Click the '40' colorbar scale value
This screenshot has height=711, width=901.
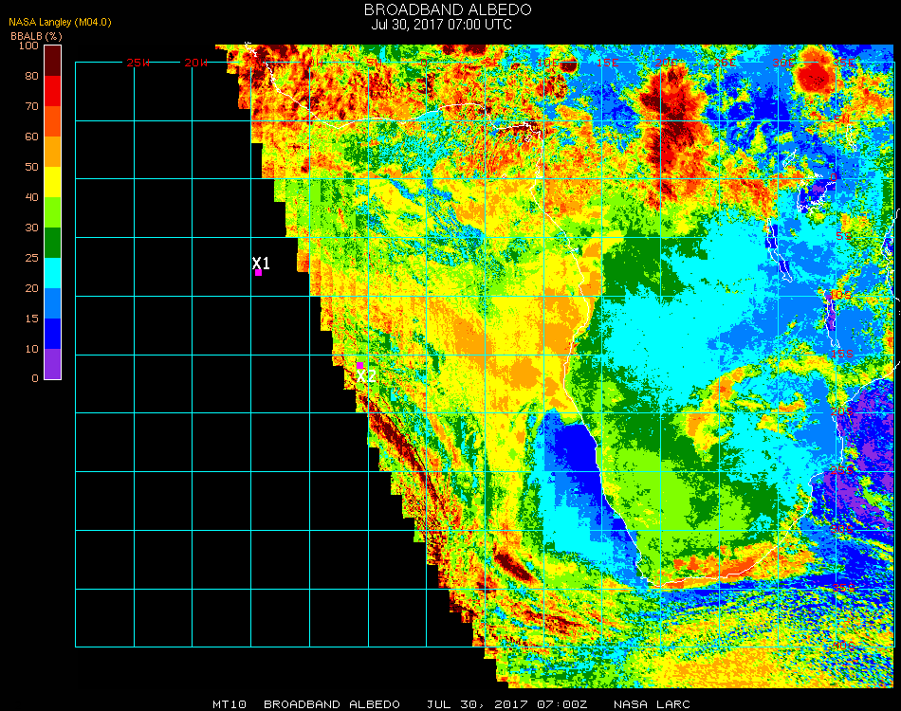[x=31, y=197]
